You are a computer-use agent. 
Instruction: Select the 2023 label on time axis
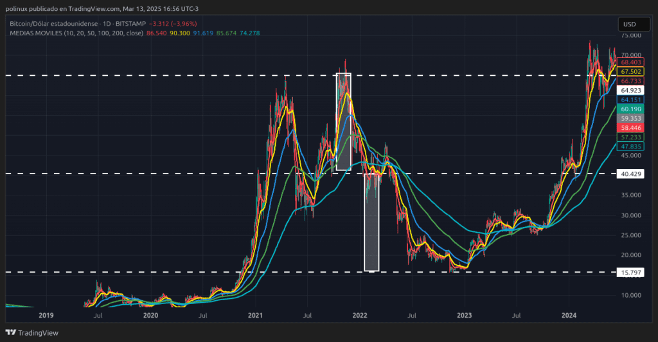(x=464, y=316)
